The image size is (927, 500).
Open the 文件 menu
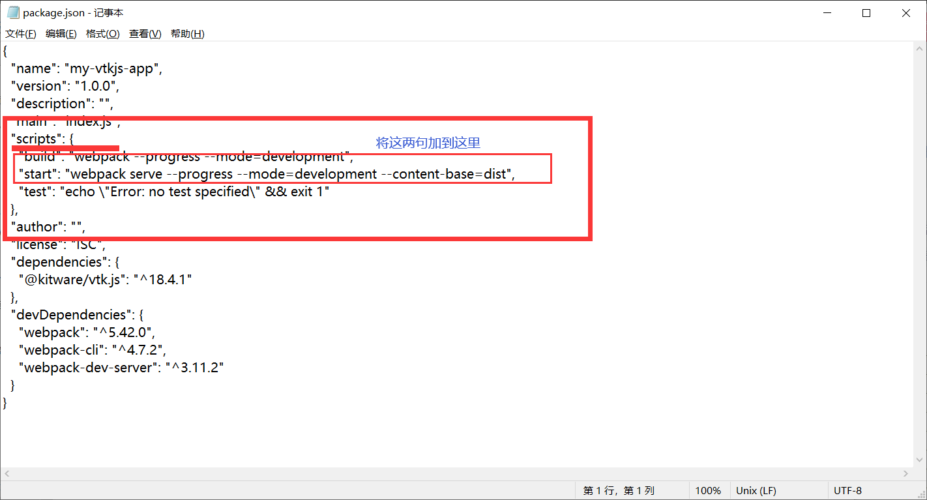point(20,33)
